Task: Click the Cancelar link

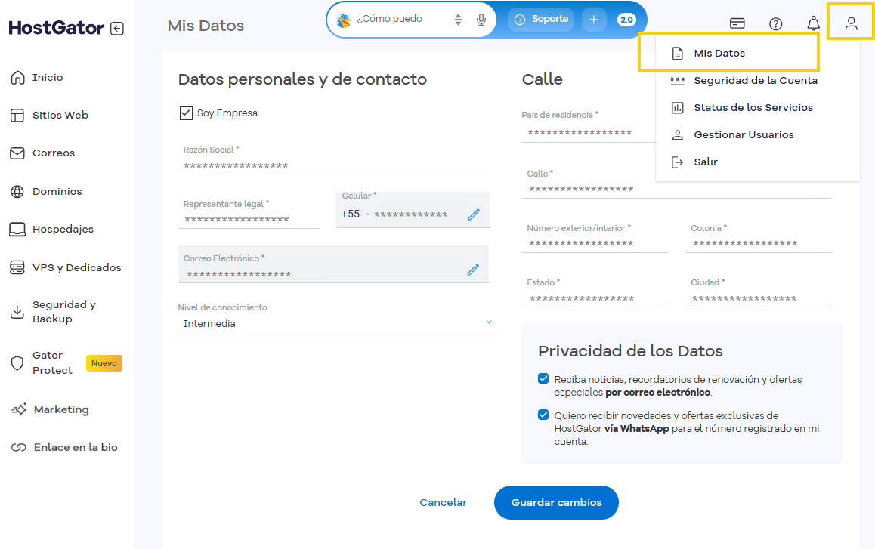Action: (443, 503)
